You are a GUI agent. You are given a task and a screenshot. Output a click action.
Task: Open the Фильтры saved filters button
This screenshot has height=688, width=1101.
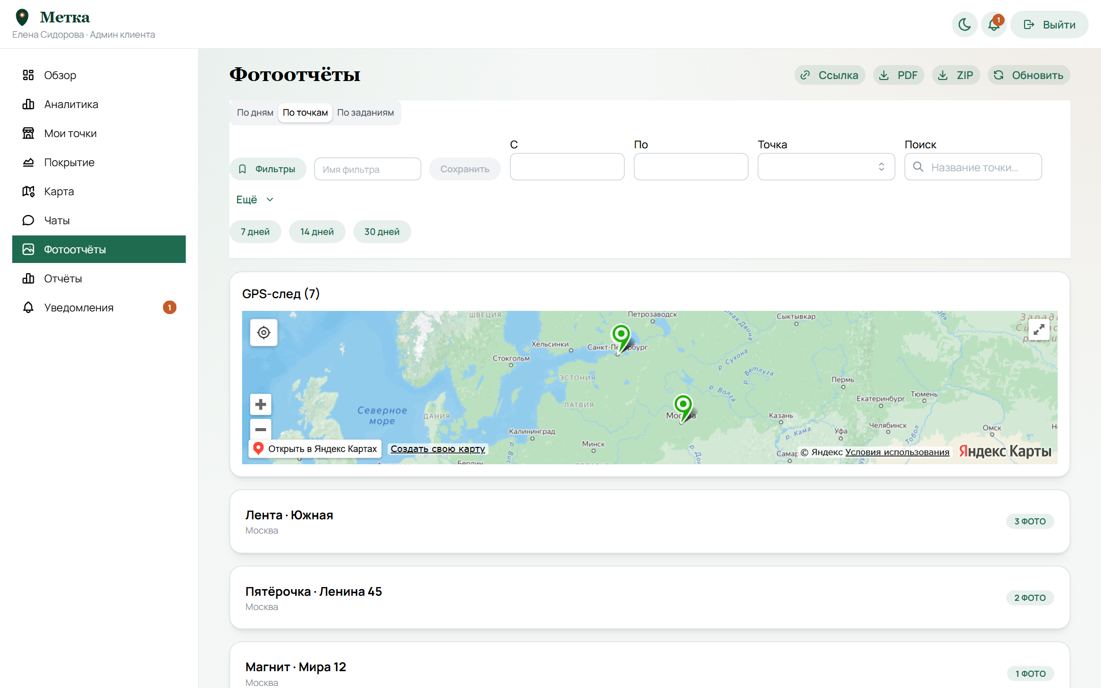tap(268, 169)
